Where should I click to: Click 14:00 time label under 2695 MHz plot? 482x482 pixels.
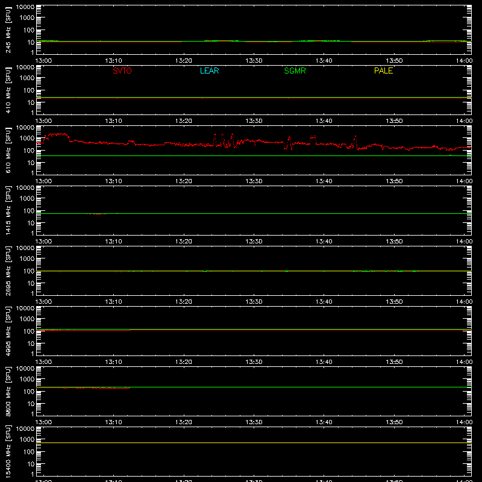[464, 302]
